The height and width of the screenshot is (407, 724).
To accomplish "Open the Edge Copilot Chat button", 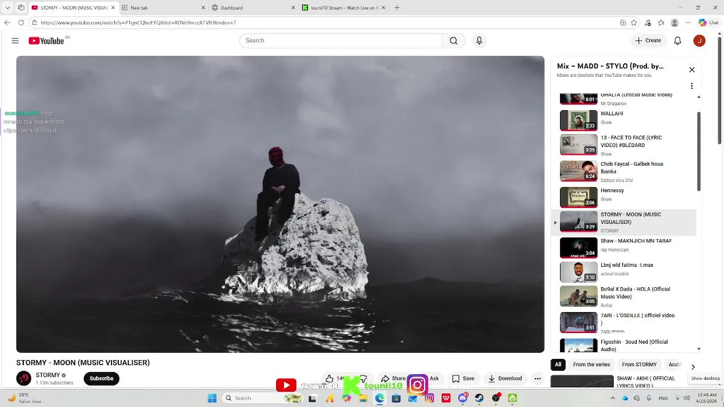I will pyautogui.click(x=709, y=23).
